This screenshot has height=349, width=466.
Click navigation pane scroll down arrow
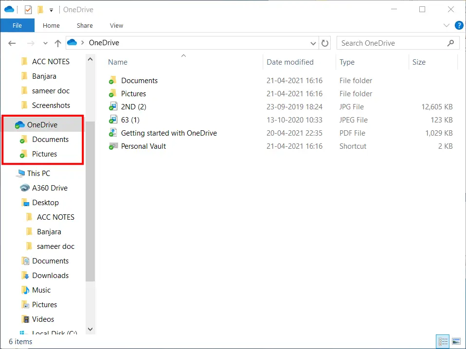point(90,329)
